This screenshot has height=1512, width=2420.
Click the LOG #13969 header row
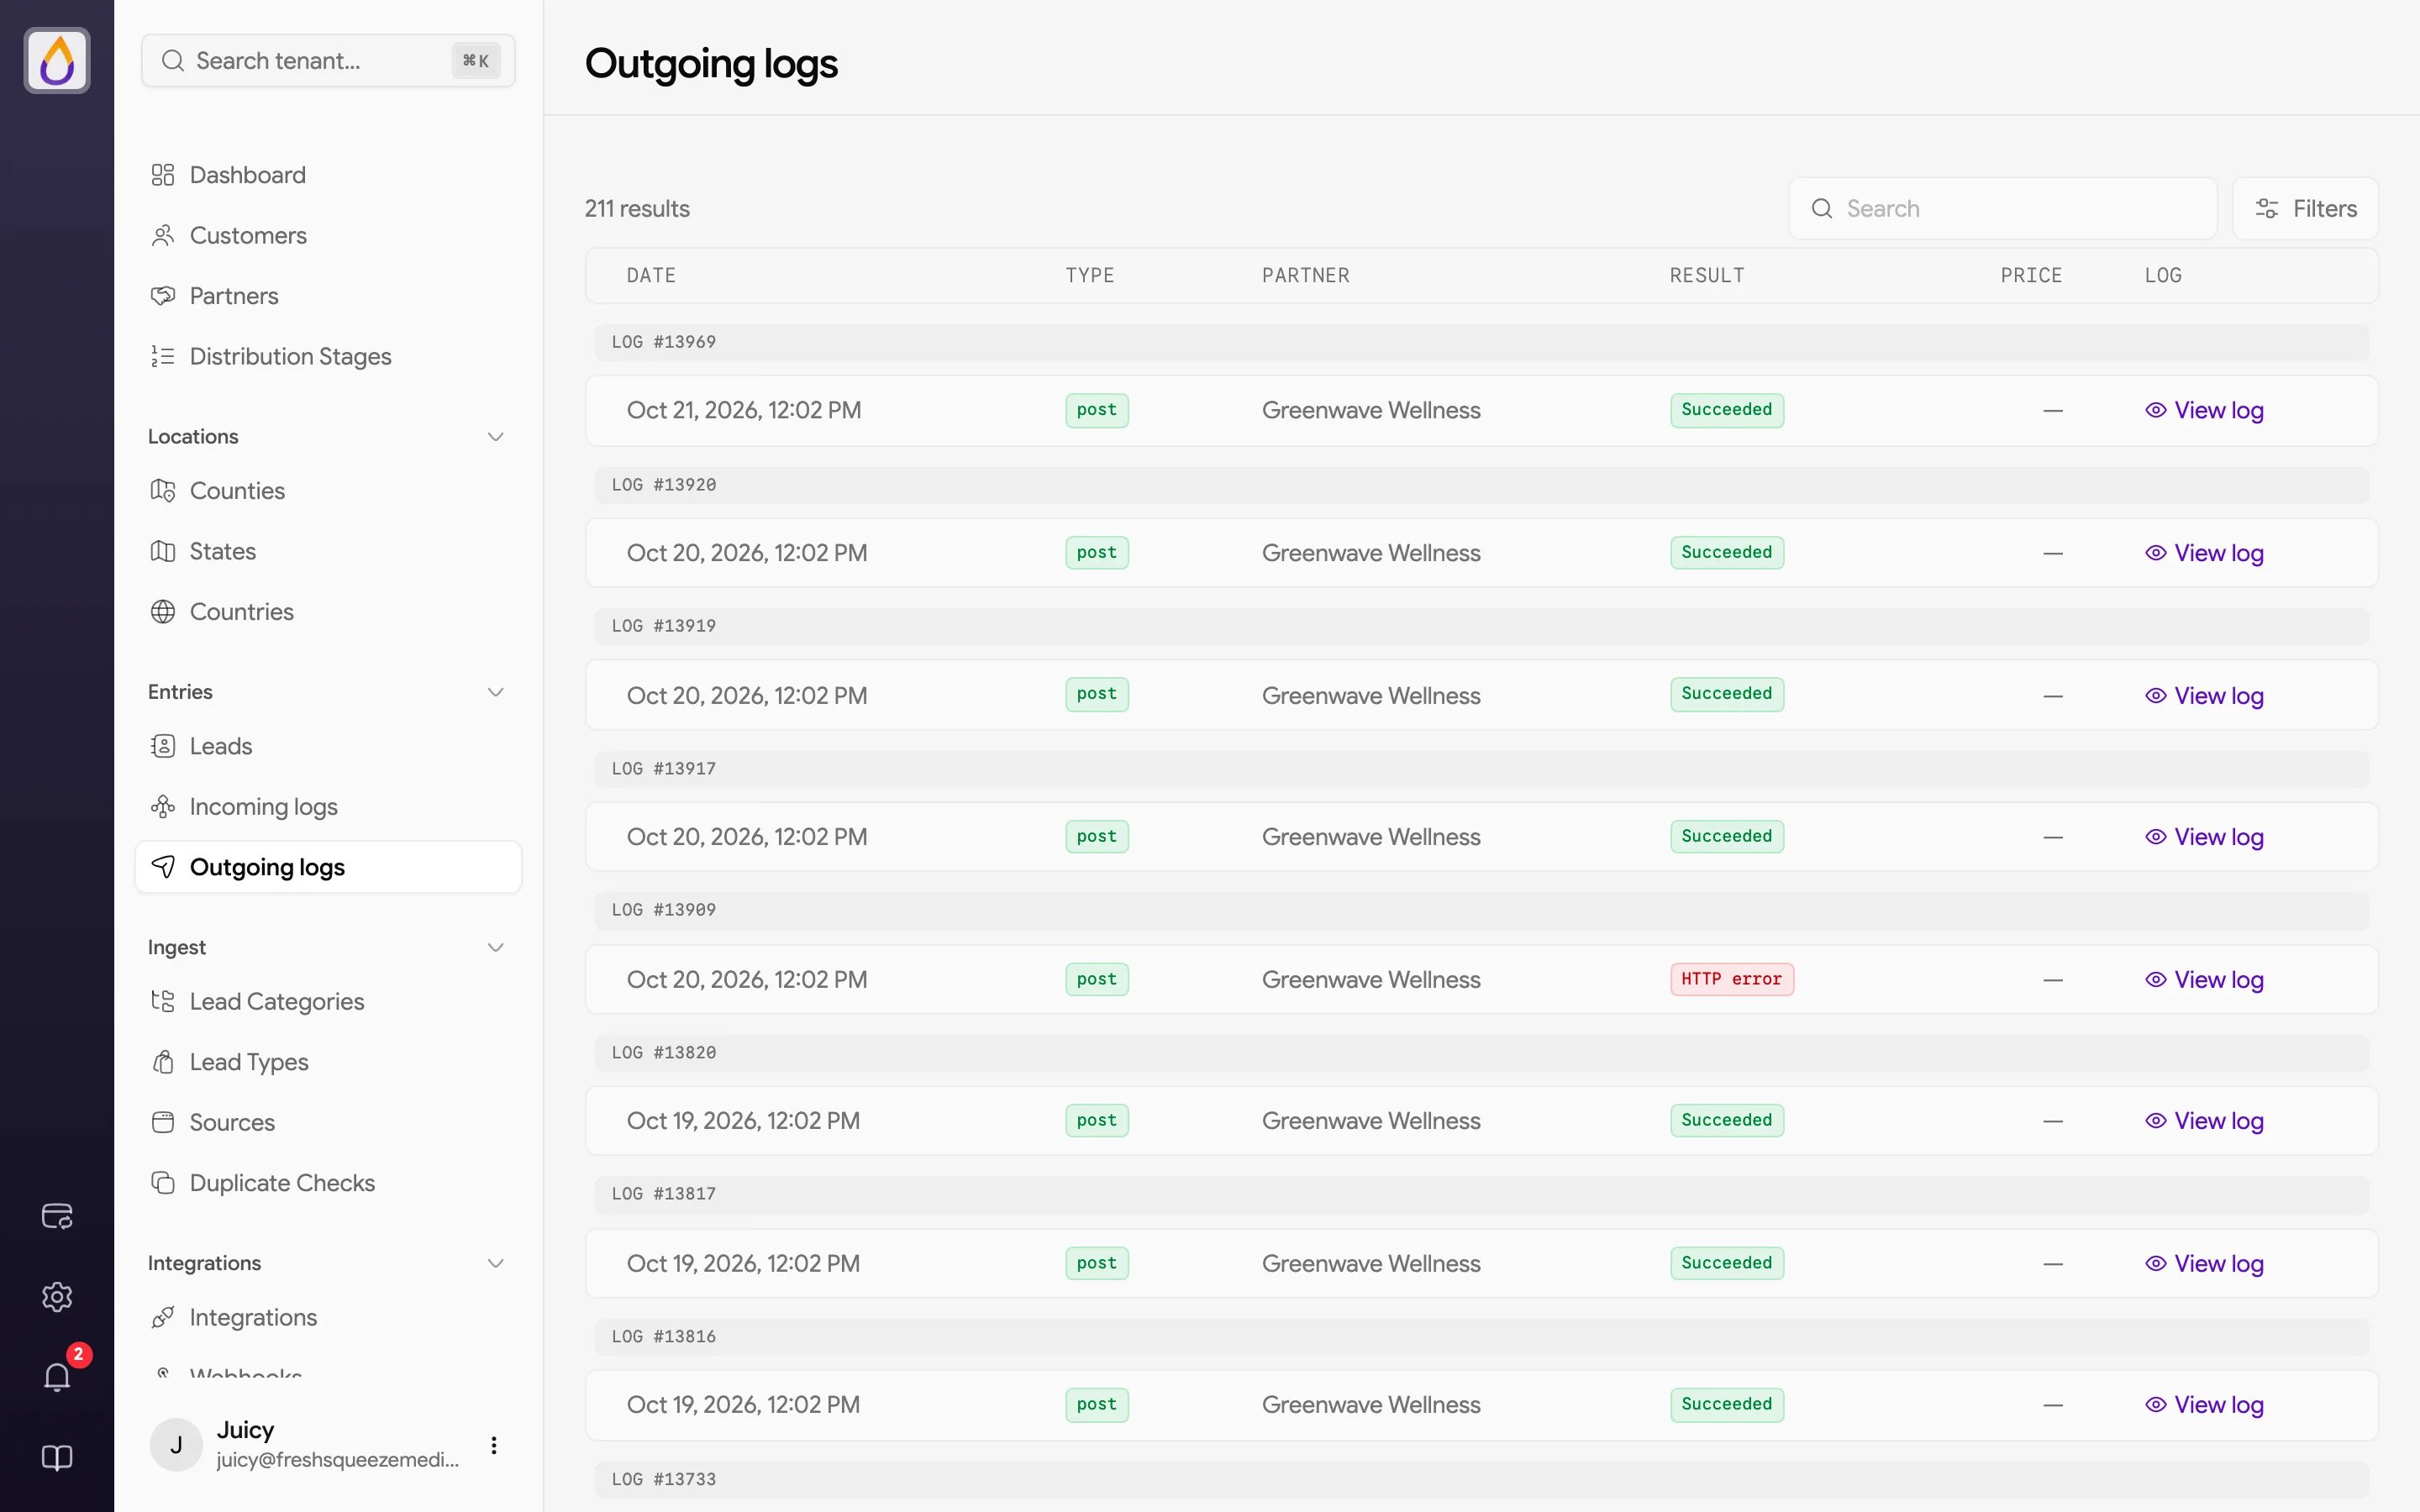tap(1481, 342)
